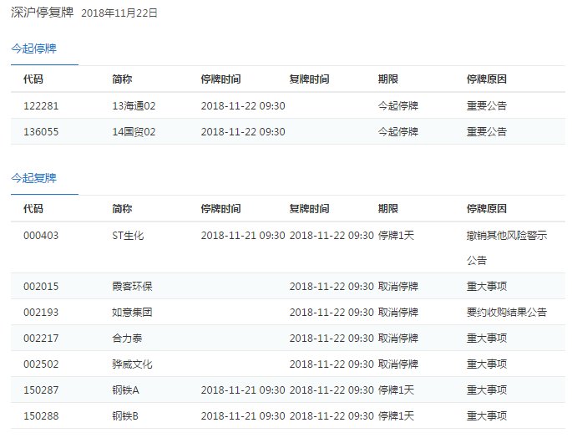Open the 14国贸02 bond entry
The image size is (572, 438).
pos(134,132)
